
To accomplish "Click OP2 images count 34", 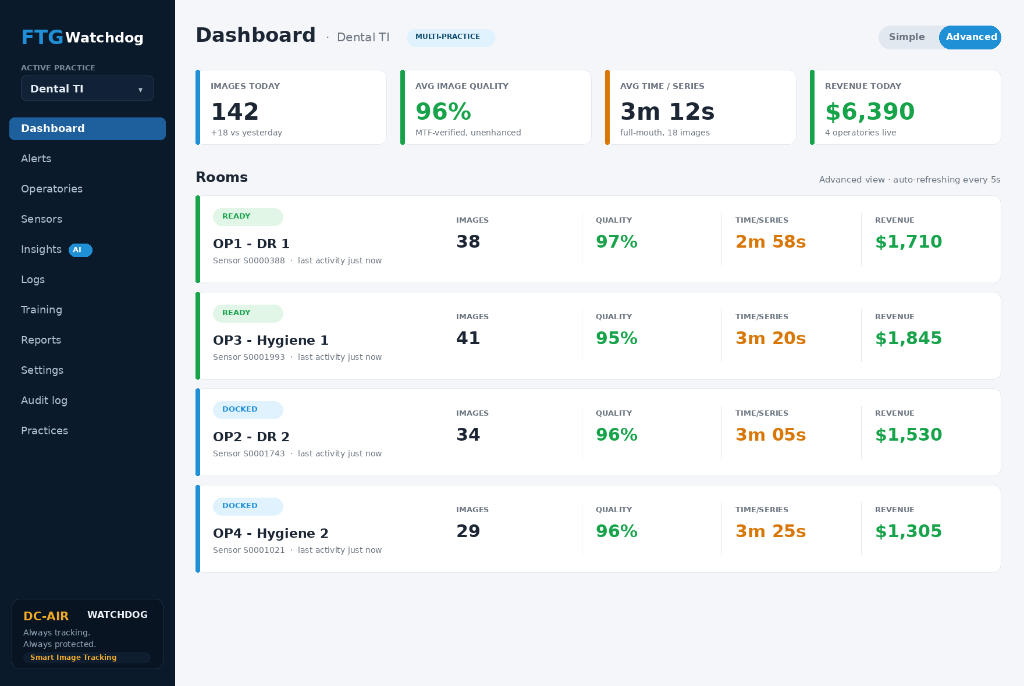I will 468,435.
